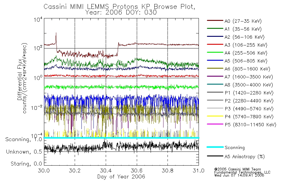This screenshot has width=292, height=184.
Task: Click the x-axis tick label 30.6
Action: click(137, 171)
